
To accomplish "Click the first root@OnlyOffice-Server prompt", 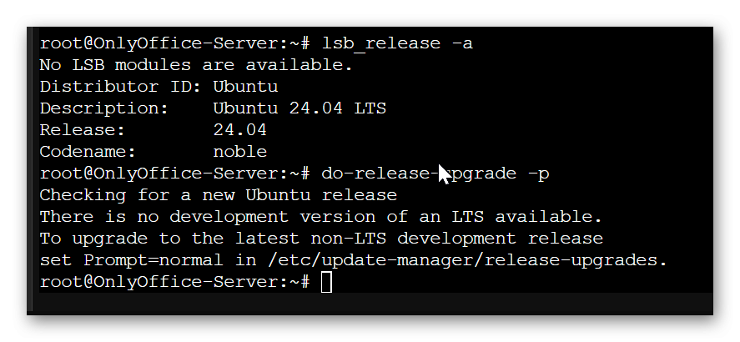I will pos(174,43).
